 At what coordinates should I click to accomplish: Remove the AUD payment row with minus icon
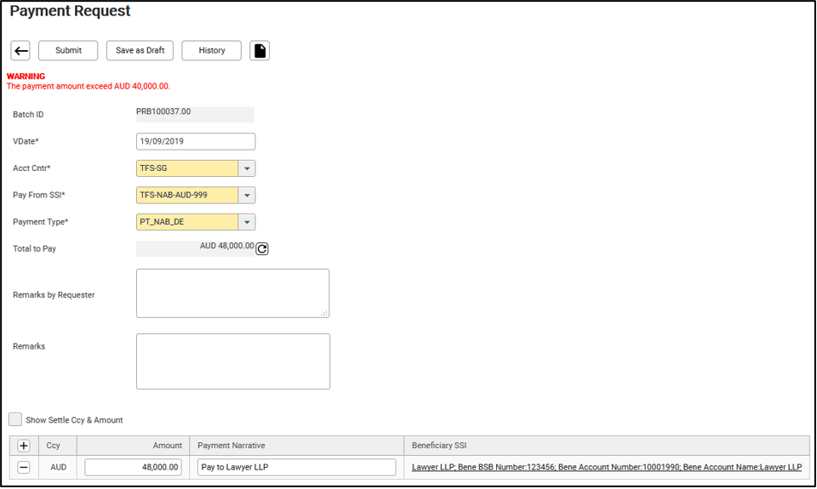click(23, 468)
